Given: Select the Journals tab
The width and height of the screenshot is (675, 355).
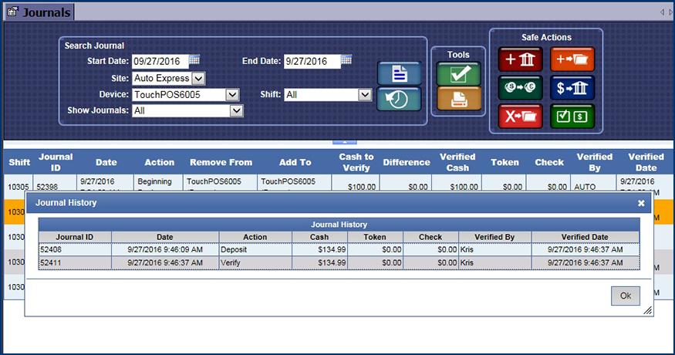Looking at the screenshot, I should pos(39,12).
